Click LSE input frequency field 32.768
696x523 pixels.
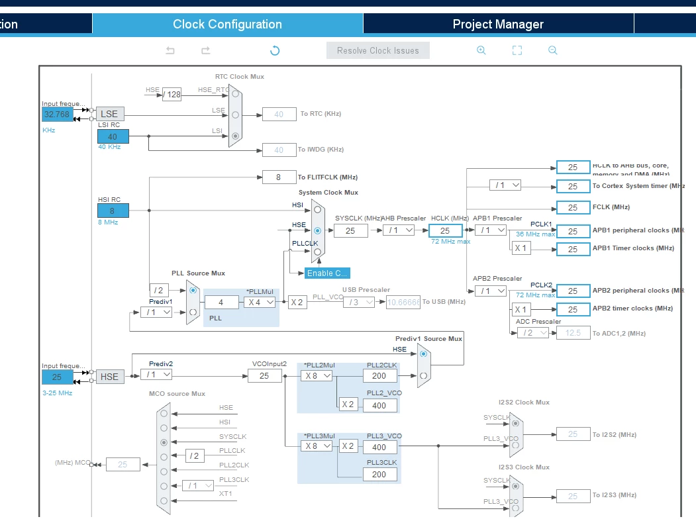click(58, 115)
